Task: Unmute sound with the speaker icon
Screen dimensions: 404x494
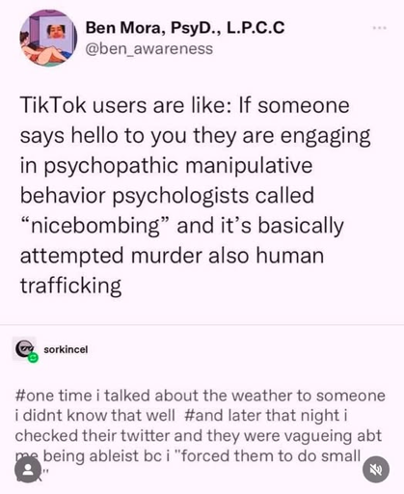Action: click(x=376, y=470)
